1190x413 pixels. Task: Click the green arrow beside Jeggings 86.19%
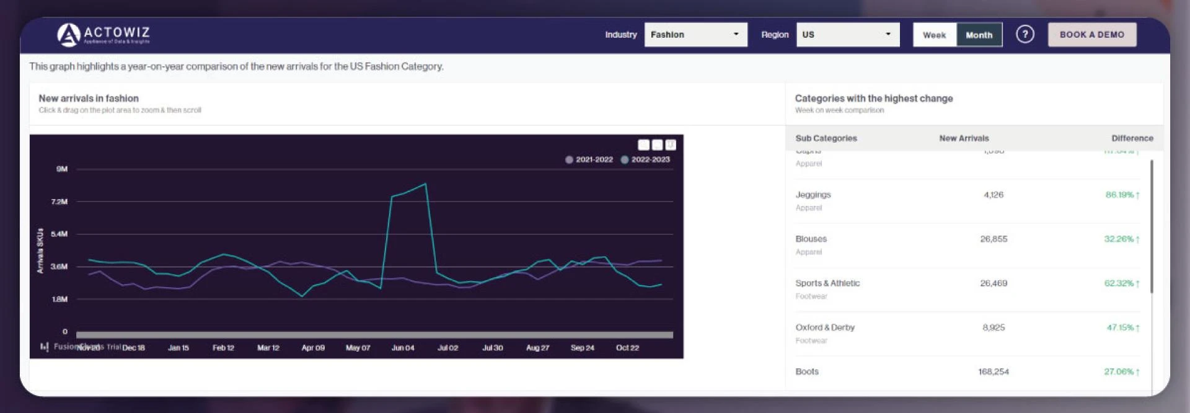coord(1138,195)
